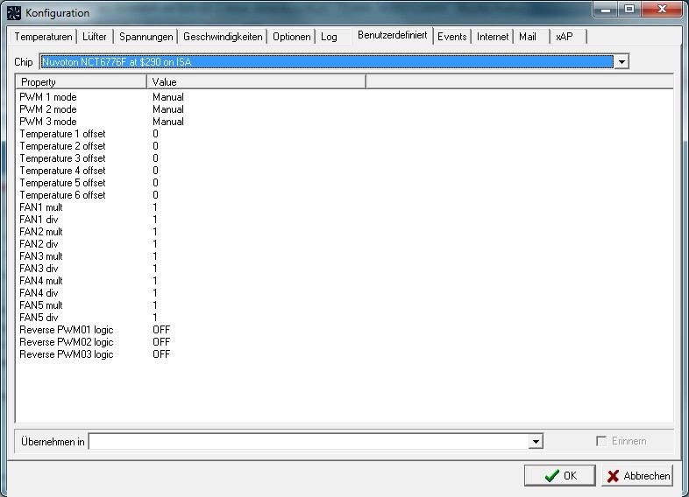Viewport: 689px width, 497px height.
Task: Switch to the Events tab
Action: tap(452, 37)
